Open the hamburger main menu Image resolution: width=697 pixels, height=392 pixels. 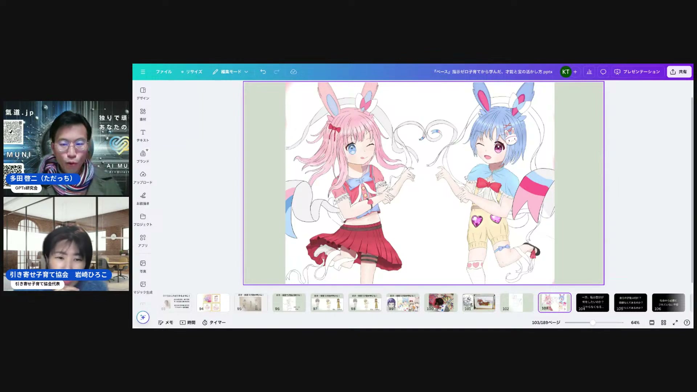pyautogui.click(x=143, y=72)
